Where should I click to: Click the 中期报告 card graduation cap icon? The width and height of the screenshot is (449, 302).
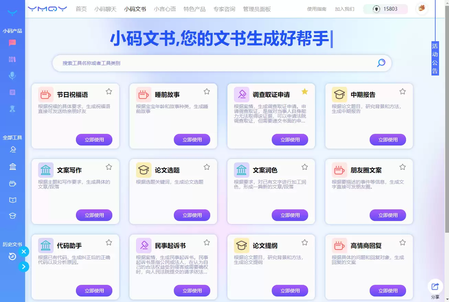339,94
